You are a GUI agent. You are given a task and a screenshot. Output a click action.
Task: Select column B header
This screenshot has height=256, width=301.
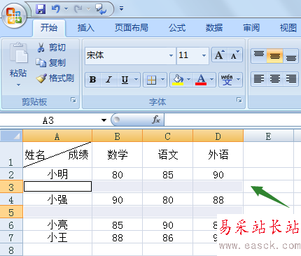tap(118, 136)
